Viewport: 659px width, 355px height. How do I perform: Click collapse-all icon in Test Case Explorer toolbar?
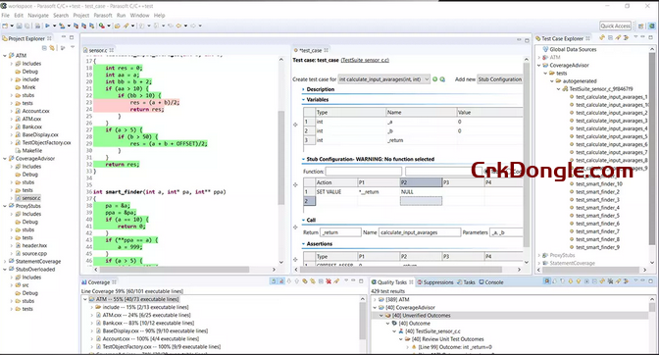pos(610,38)
